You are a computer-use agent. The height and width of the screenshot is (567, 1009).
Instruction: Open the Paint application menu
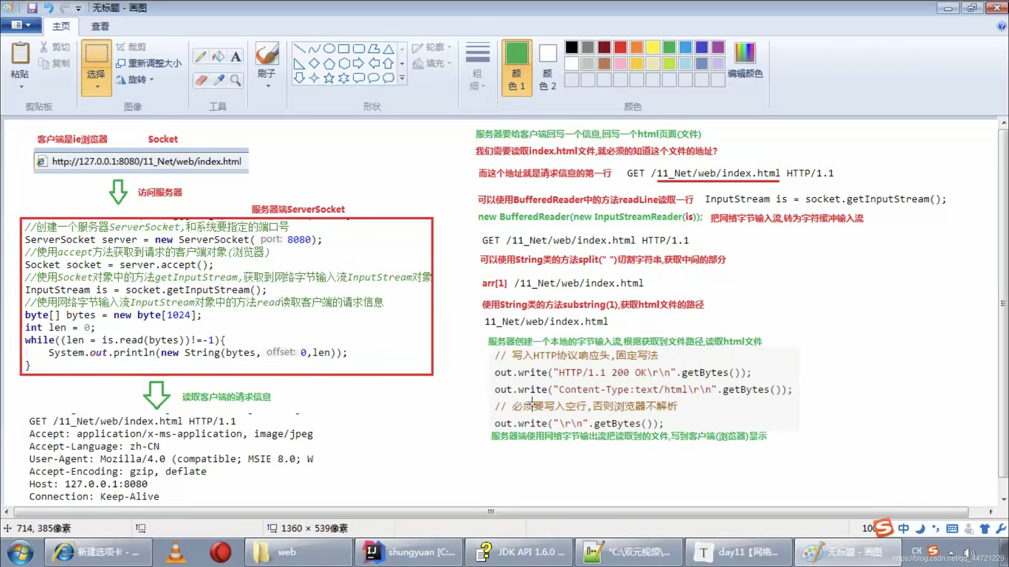click(21, 25)
